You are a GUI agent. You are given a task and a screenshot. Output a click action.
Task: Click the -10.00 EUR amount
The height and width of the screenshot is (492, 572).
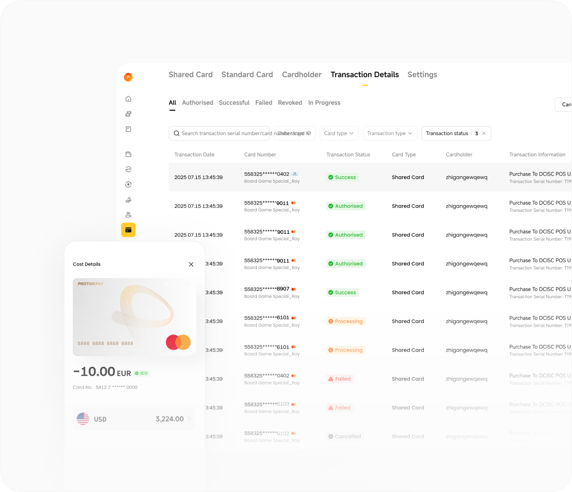point(102,372)
